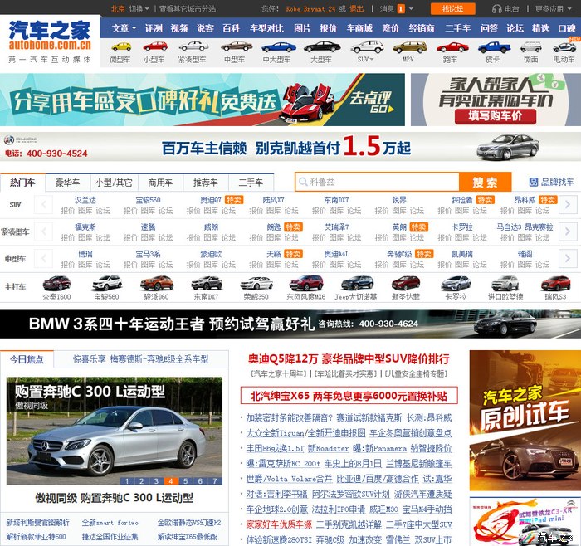Open 品牌找车 brand finder icon
This screenshot has height=546, width=581.
pos(550,182)
